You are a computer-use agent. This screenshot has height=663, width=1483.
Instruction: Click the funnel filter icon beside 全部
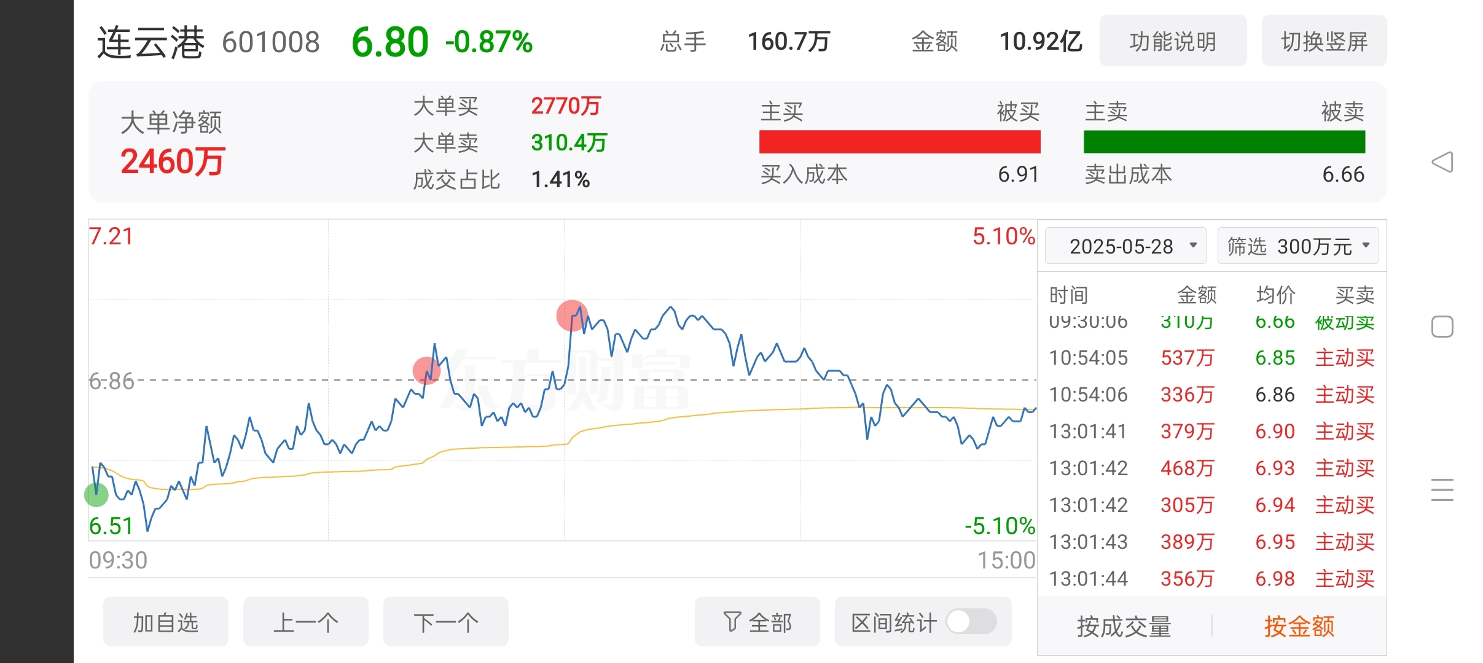(x=732, y=621)
